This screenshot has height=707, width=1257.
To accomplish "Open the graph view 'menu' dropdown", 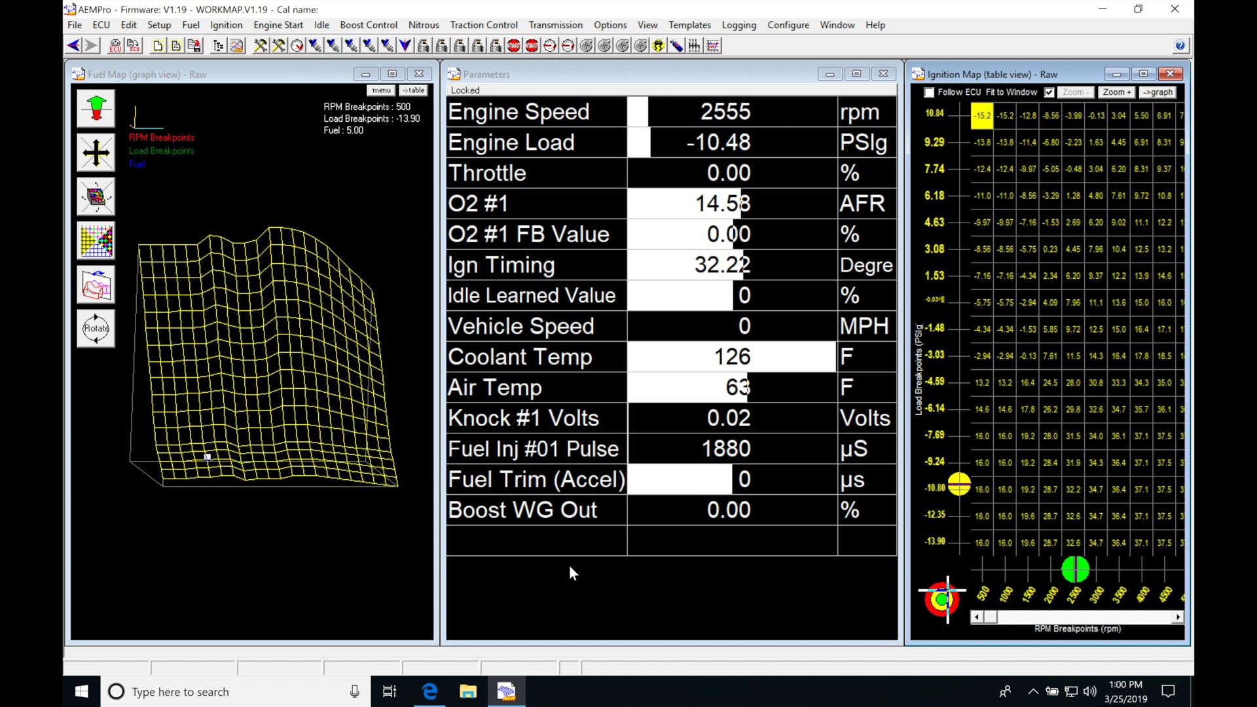I will click(381, 90).
